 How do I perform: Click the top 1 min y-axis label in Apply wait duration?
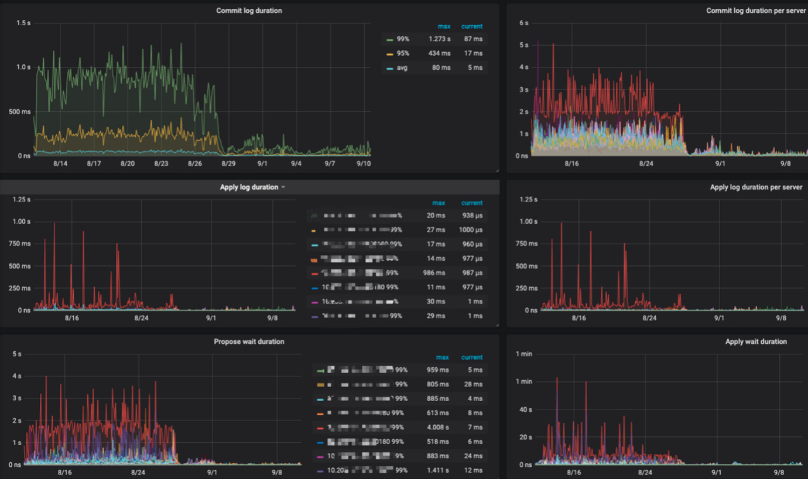[523, 354]
